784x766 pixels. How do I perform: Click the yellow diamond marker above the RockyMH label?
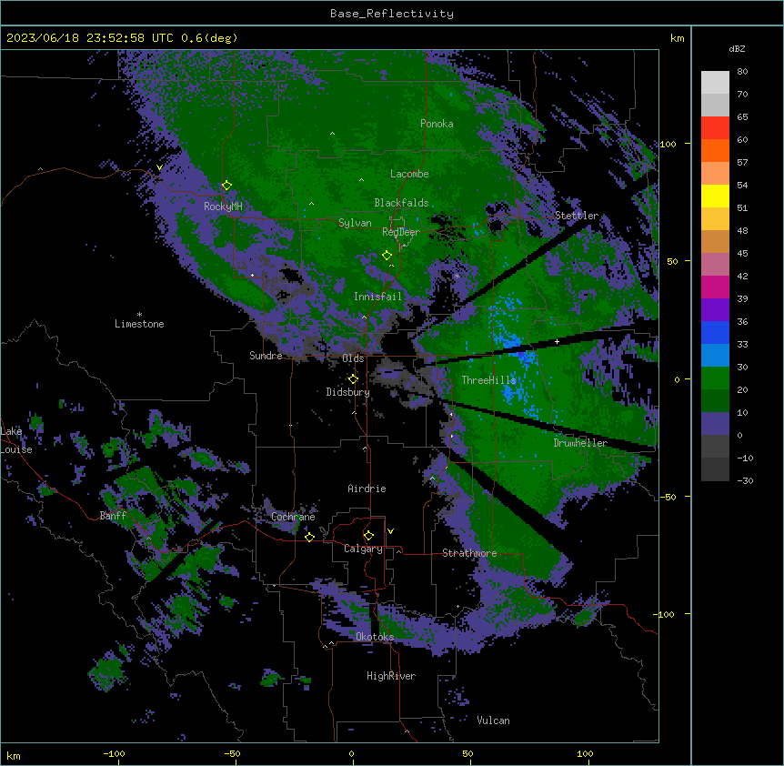[226, 185]
